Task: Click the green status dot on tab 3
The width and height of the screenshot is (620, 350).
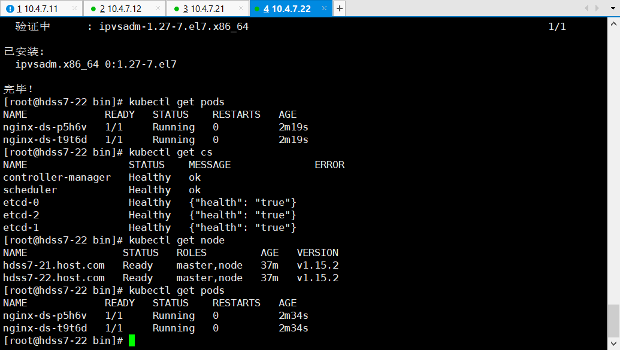Action: [x=176, y=8]
